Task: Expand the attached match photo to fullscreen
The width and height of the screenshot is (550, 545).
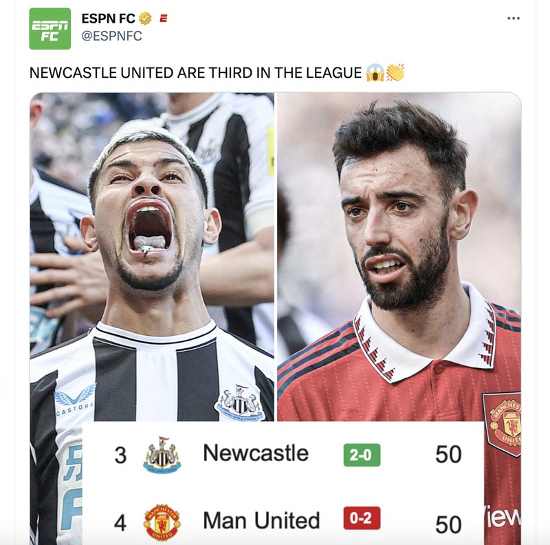Action: (x=275, y=241)
